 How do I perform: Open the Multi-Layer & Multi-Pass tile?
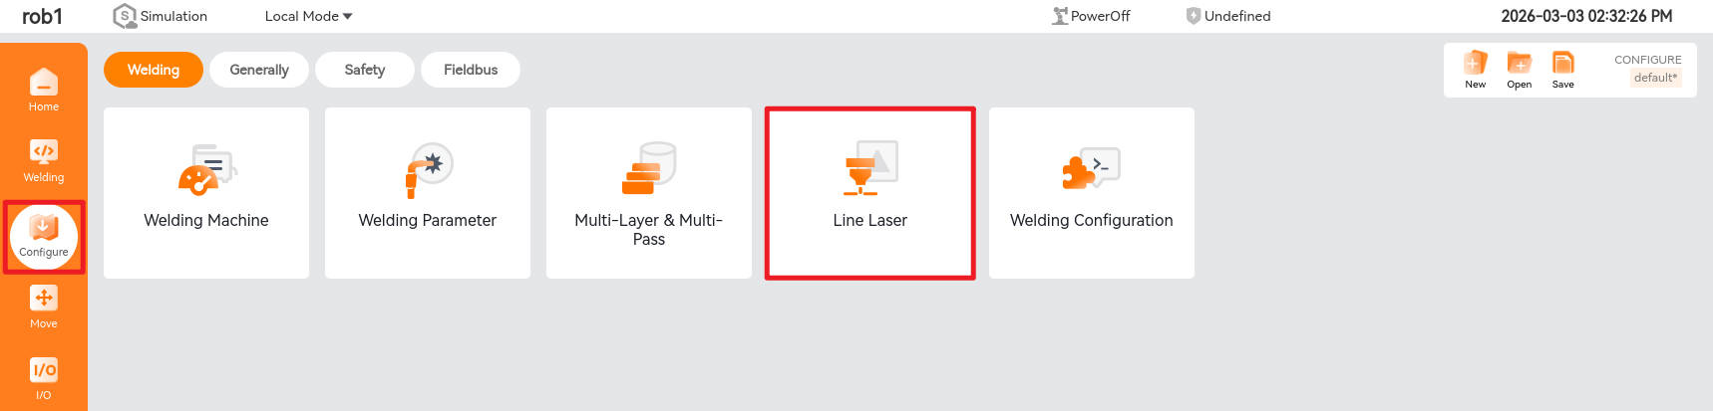649,193
